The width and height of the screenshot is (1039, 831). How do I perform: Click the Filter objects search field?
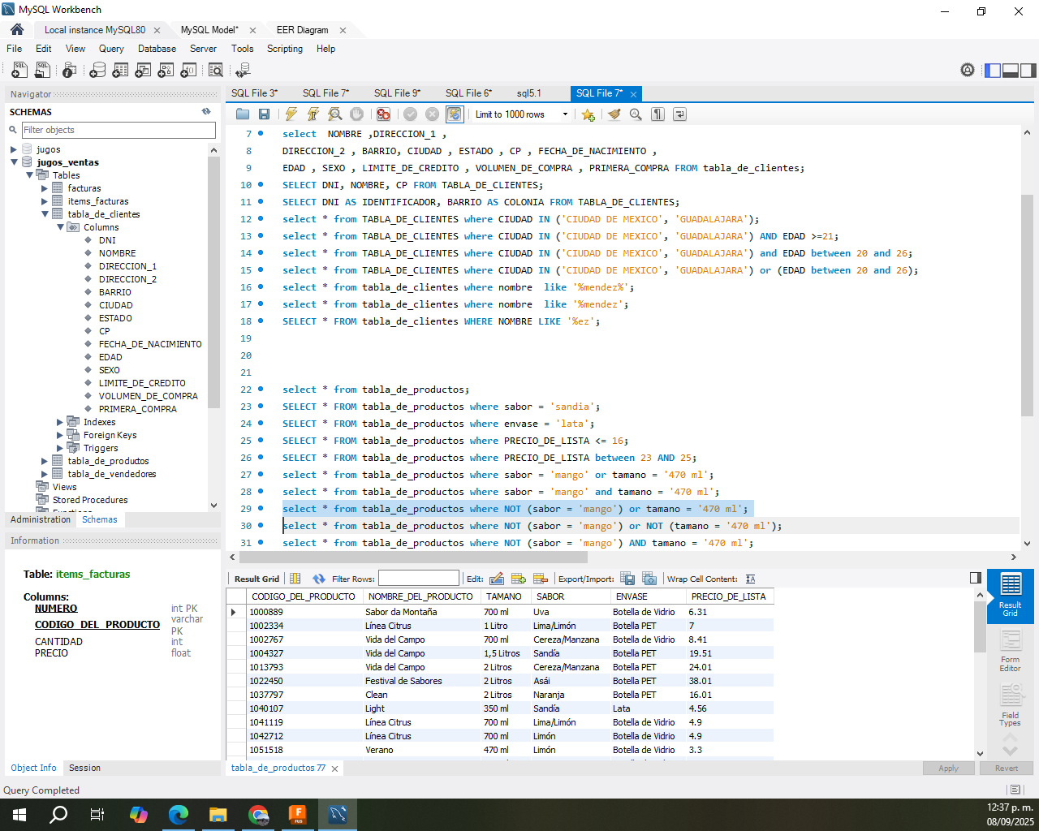119,130
